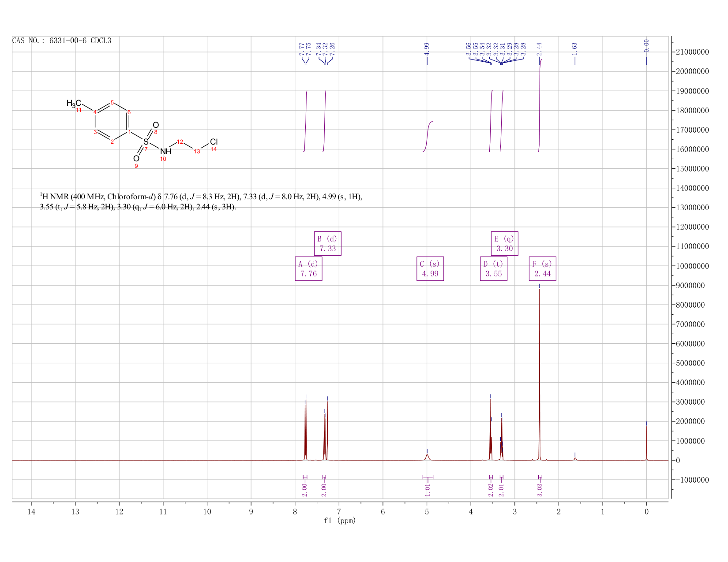Select multiplet box E (q) 3.30
This screenshot has height=562, width=728.
504,243
